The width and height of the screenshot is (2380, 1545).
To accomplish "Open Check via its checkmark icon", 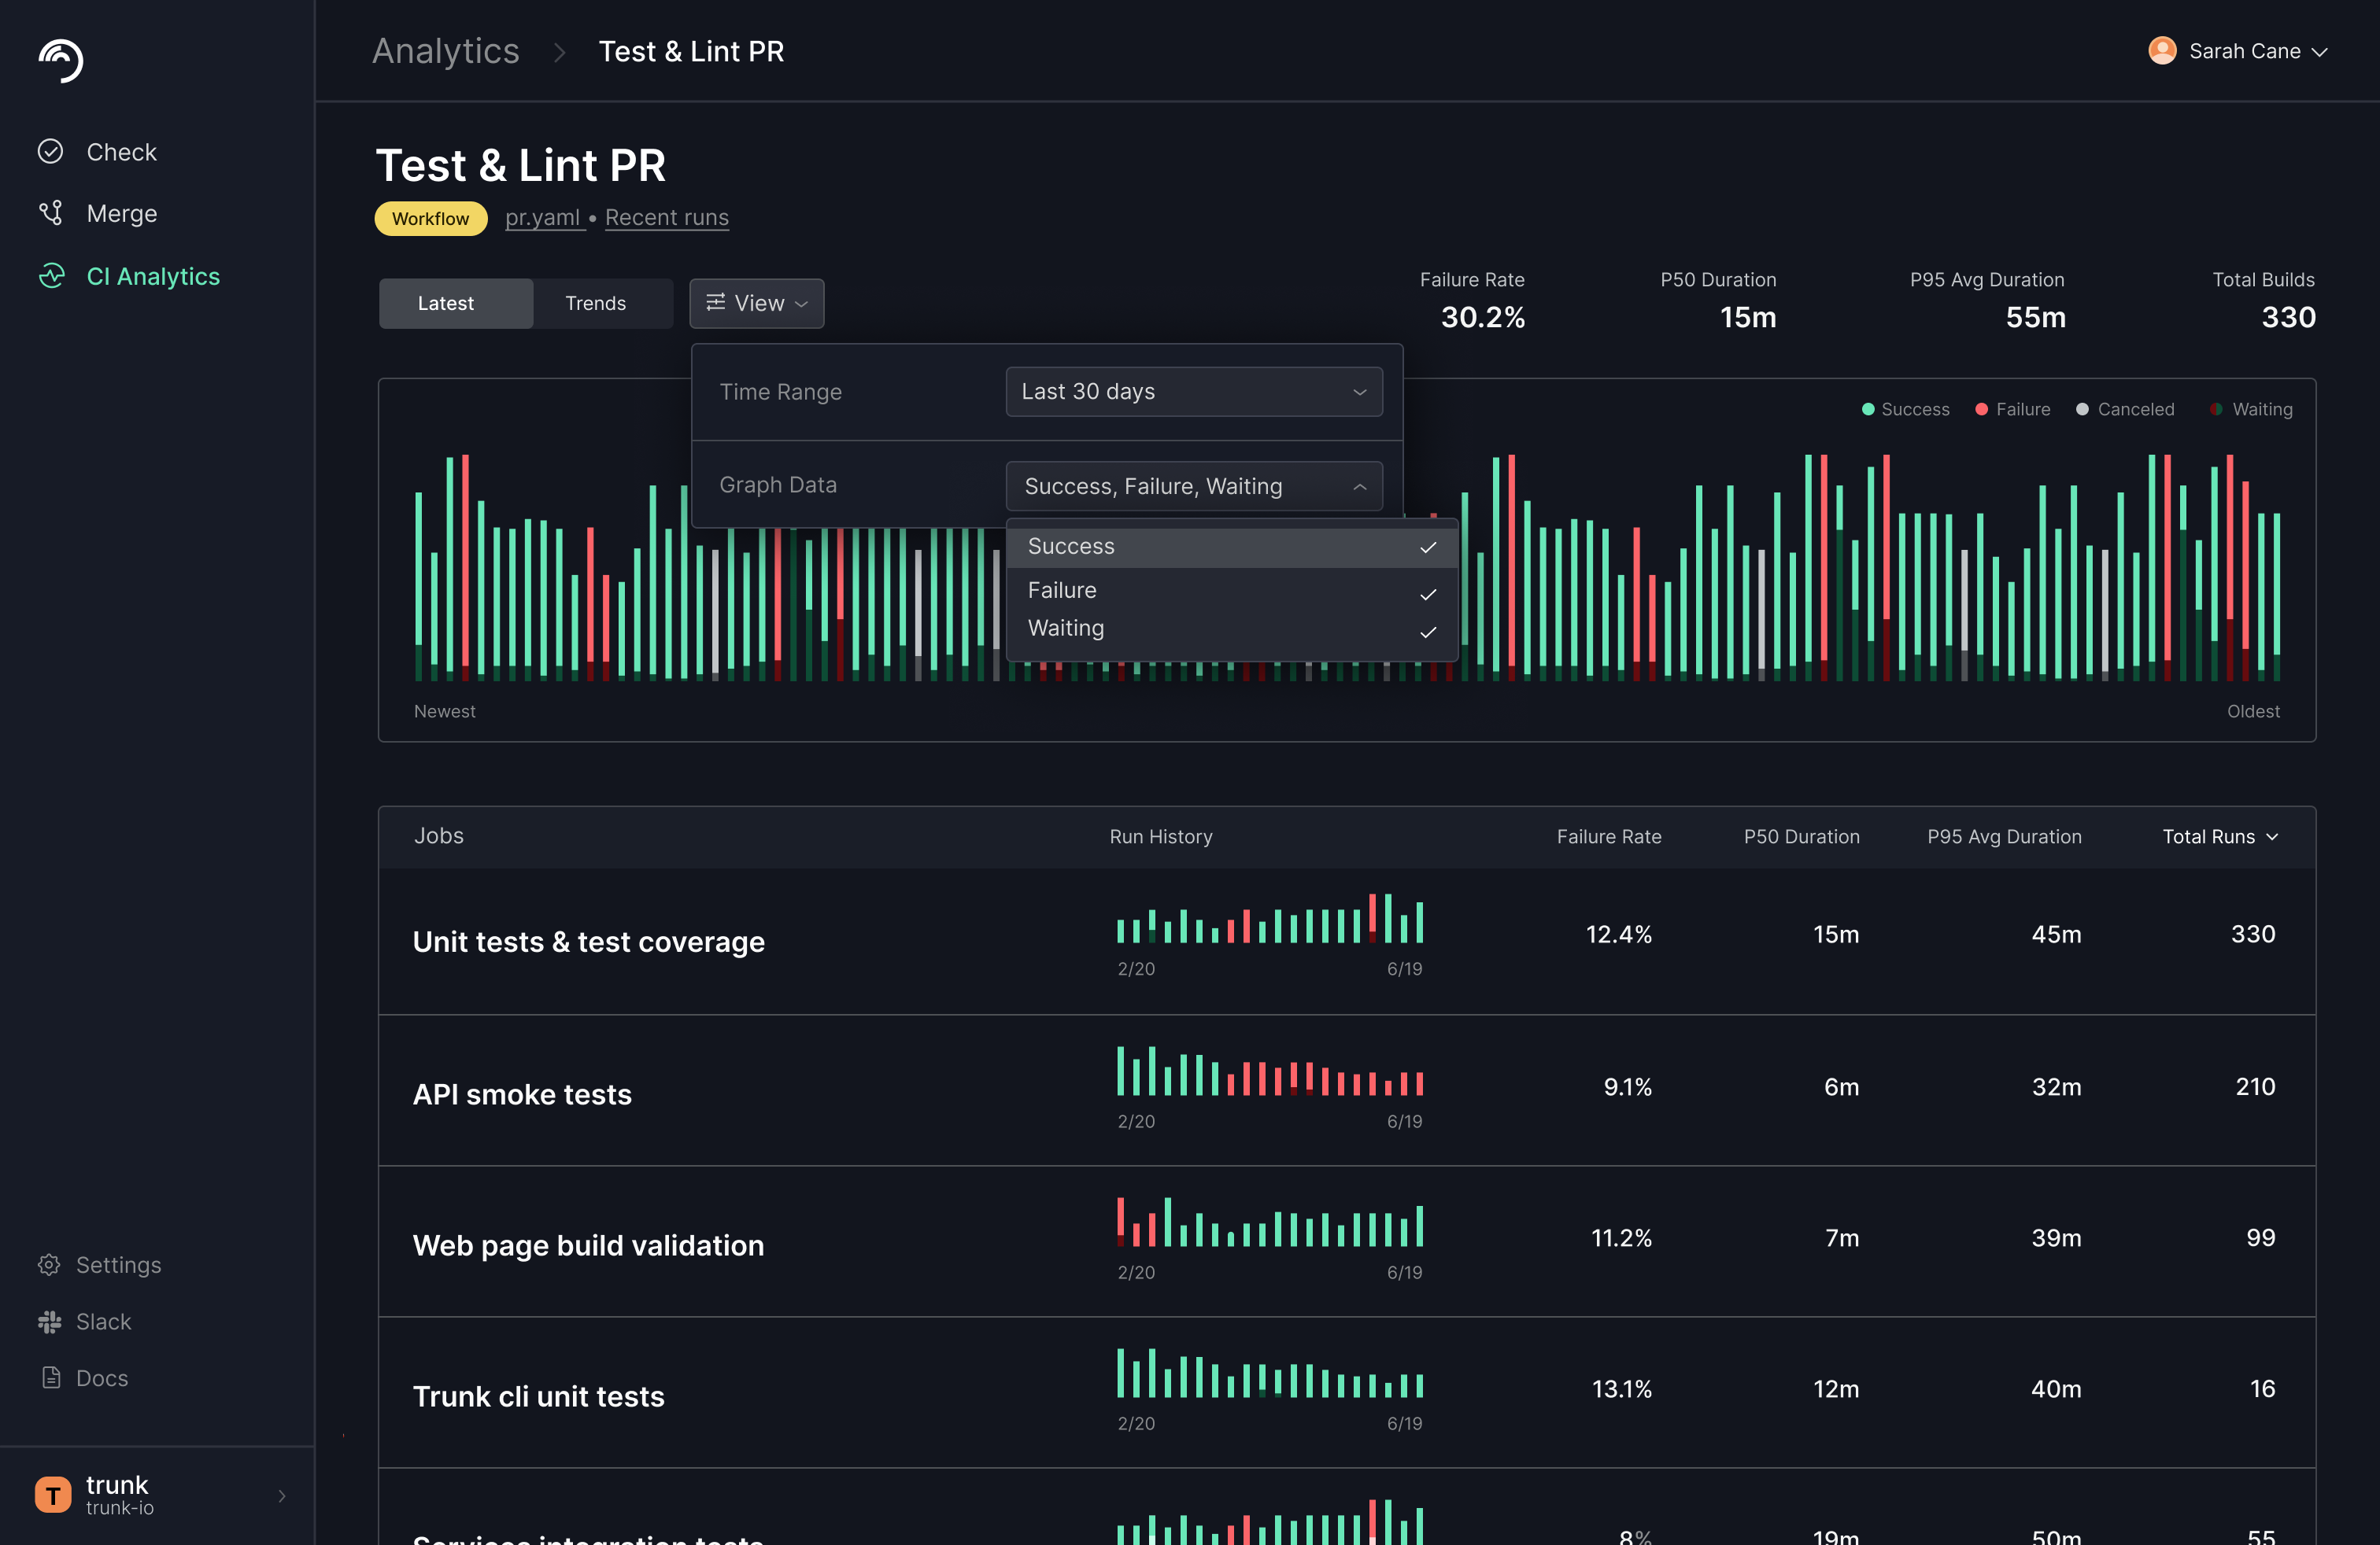I will click(50, 152).
